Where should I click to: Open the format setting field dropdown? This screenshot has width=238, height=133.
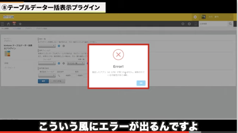point(47,76)
